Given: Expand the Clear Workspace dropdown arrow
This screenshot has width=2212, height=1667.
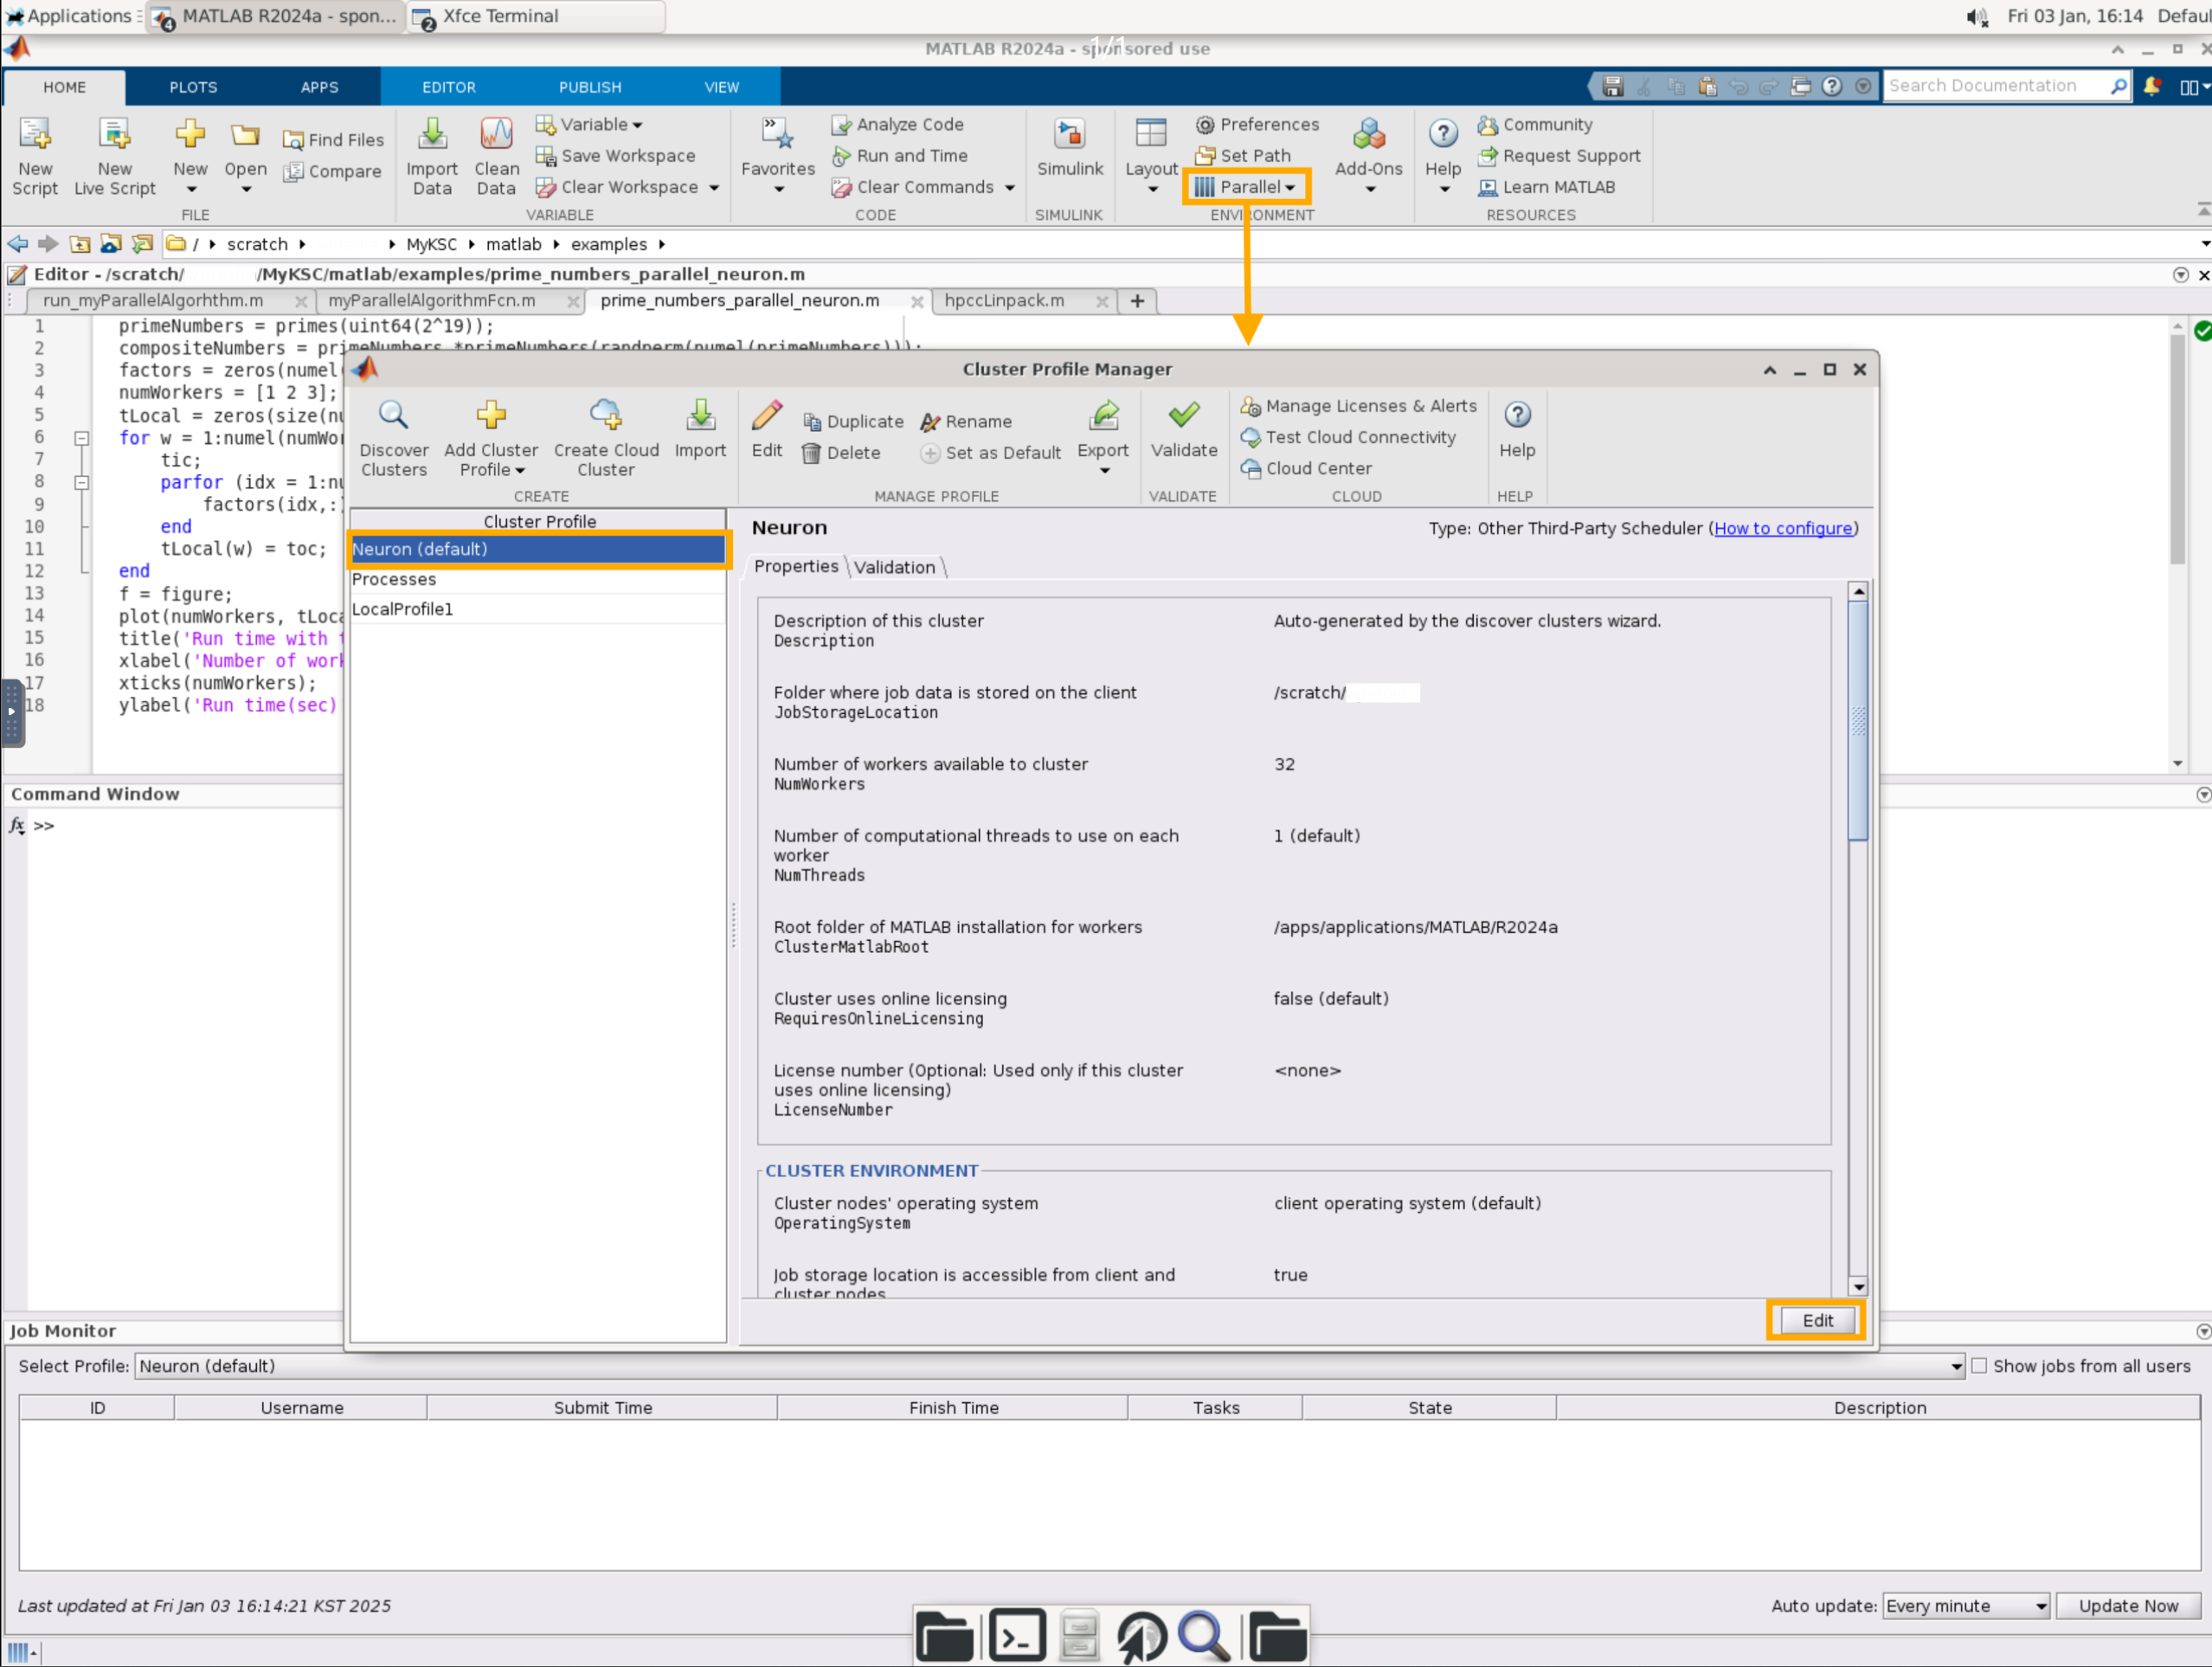Looking at the screenshot, I should pos(714,188).
